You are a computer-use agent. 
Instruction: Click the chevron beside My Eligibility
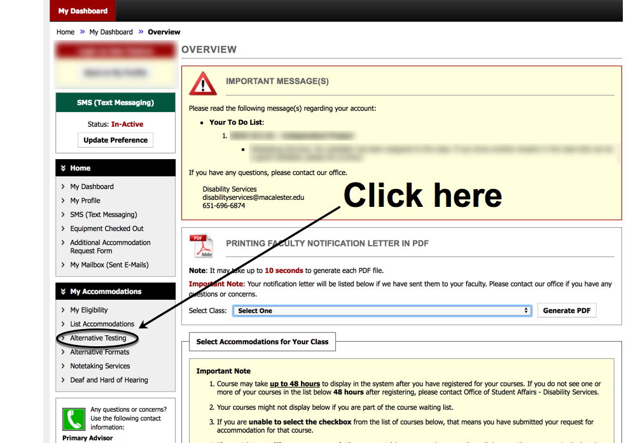(63, 310)
